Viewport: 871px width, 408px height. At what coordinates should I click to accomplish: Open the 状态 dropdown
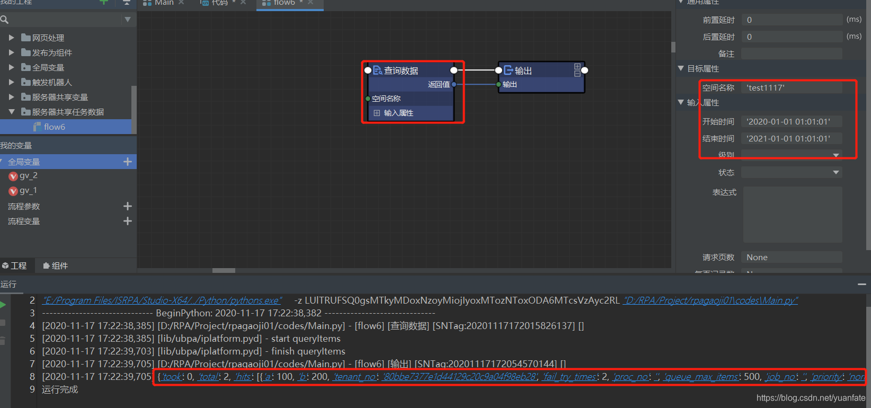pos(792,172)
